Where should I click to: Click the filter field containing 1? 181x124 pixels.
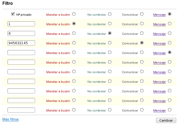[x=21, y=24]
